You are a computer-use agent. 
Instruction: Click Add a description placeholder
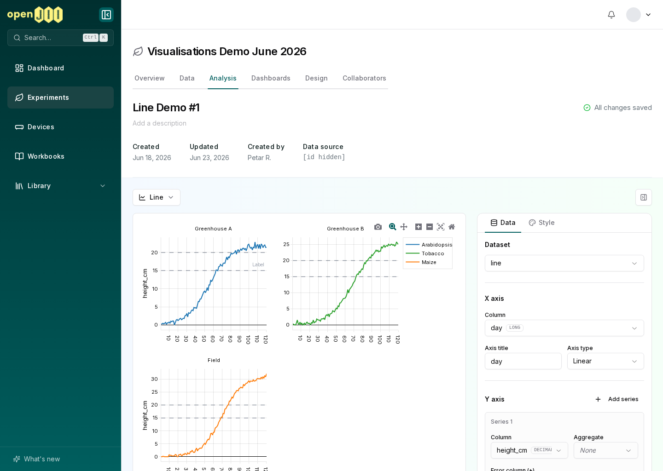(x=159, y=123)
